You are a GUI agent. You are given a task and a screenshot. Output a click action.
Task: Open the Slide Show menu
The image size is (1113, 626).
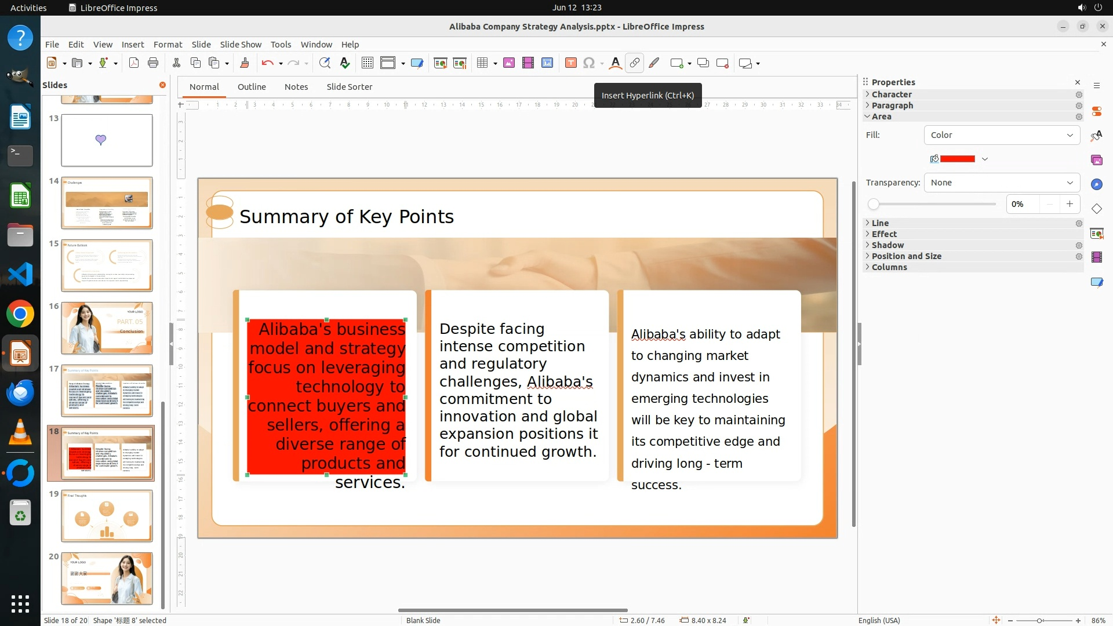(241, 45)
